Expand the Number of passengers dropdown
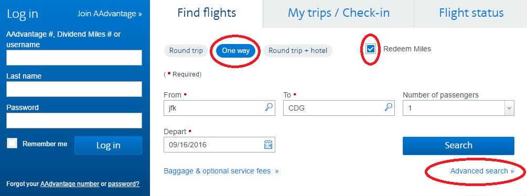Image resolution: width=527 pixels, height=196 pixels. (x=458, y=108)
